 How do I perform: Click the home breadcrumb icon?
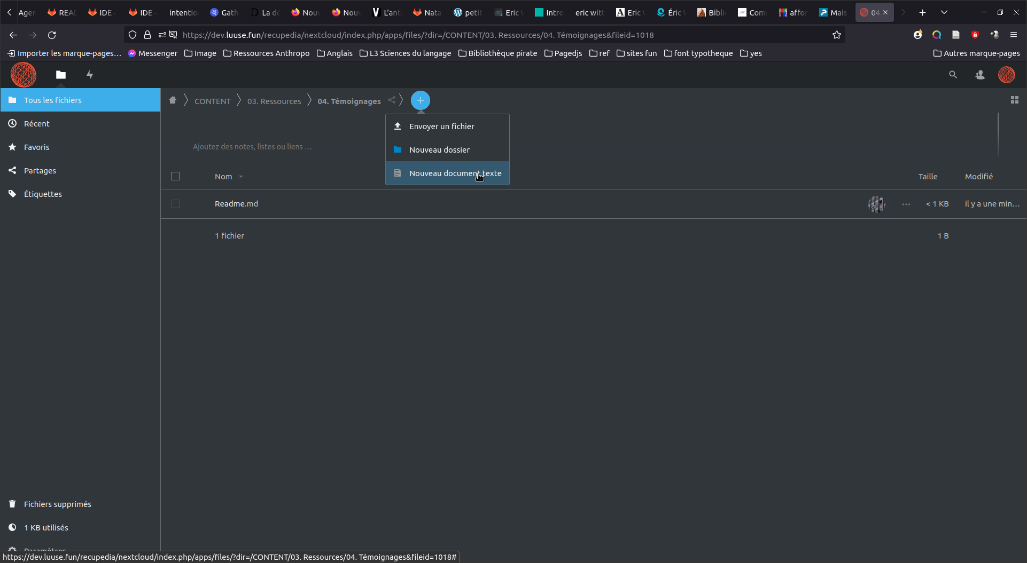173,100
